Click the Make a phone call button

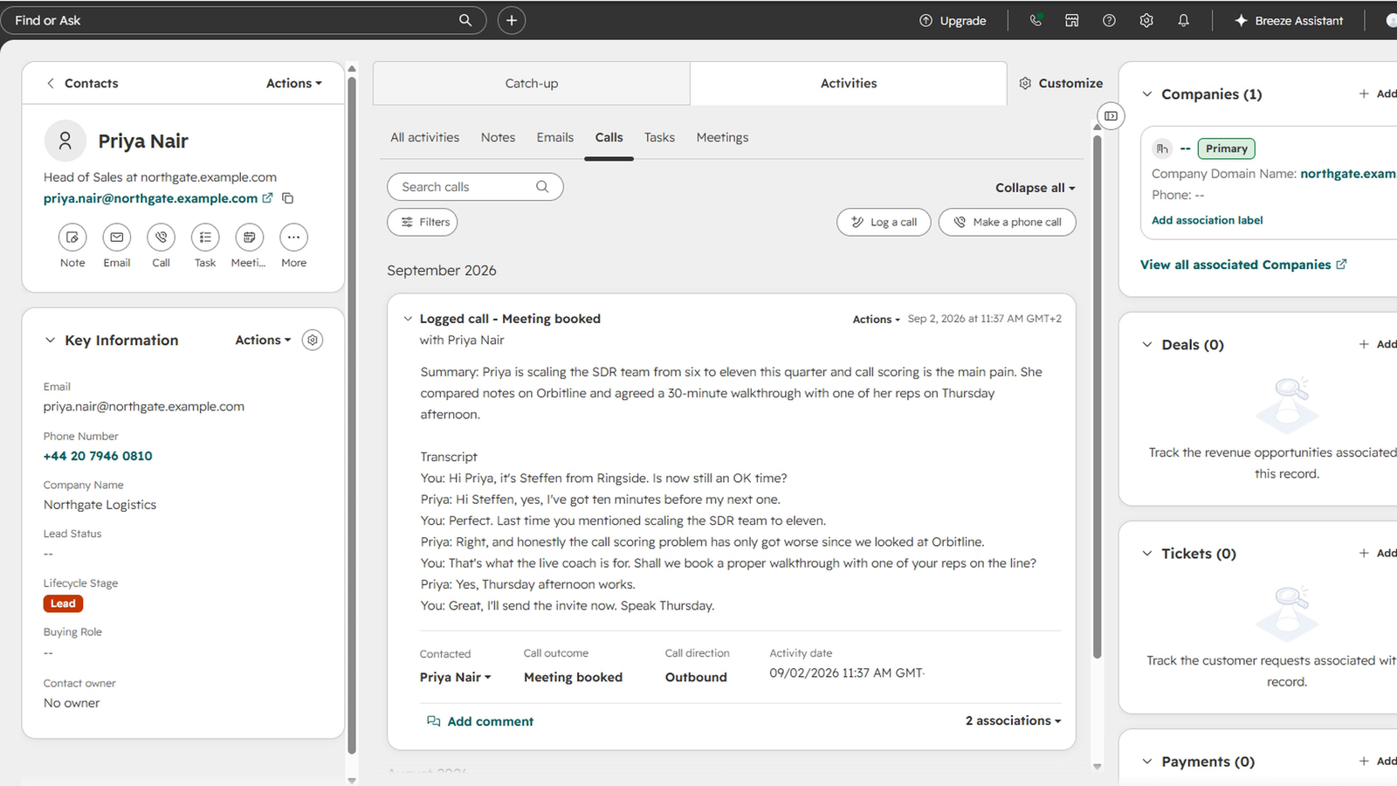tap(1008, 222)
